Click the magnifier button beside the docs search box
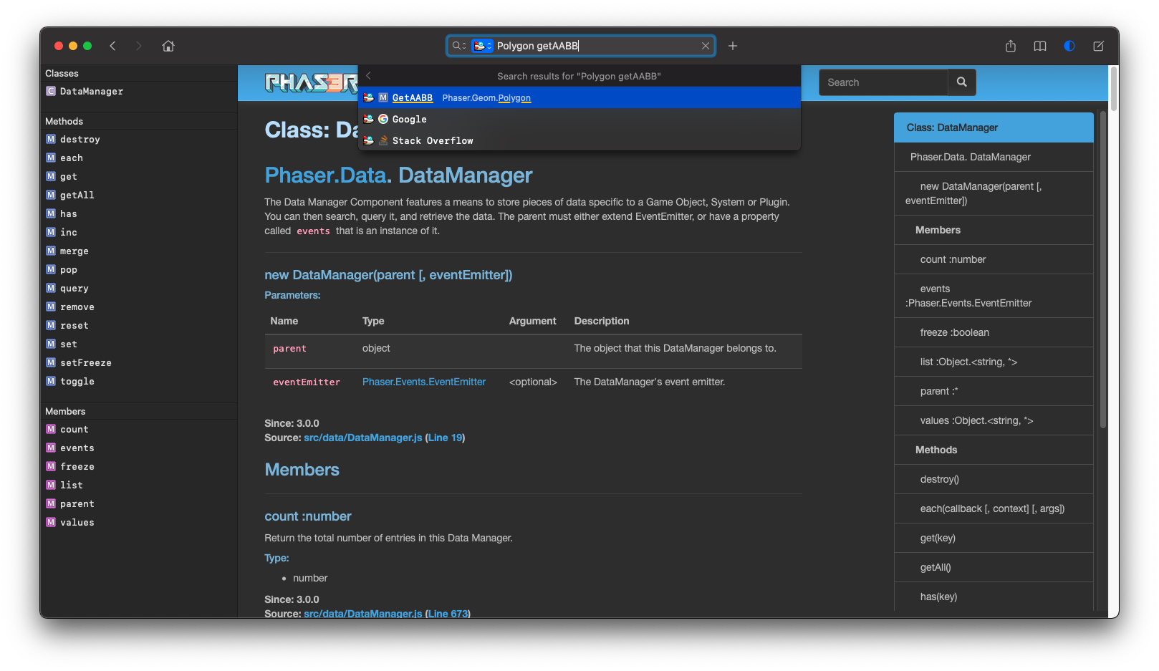The width and height of the screenshot is (1159, 671). tap(961, 82)
